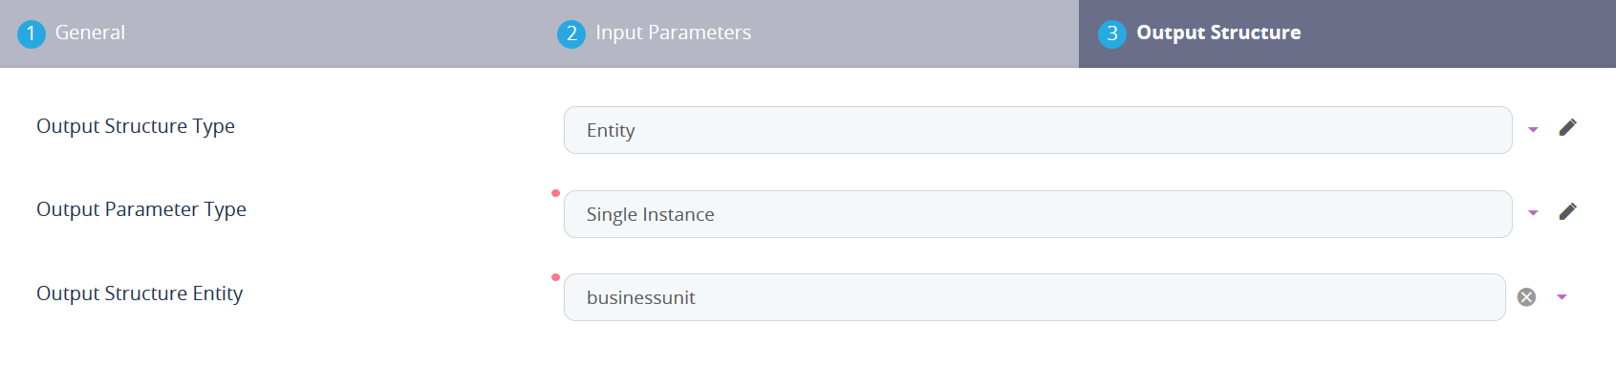Expand the Output Structure Type dropdown arrow
The image size is (1616, 391).
tap(1533, 129)
